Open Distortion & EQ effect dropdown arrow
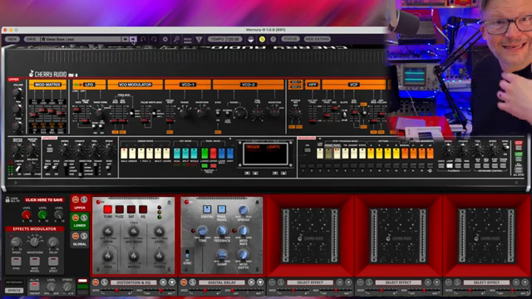532x299 pixels. click(x=172, y=282)
